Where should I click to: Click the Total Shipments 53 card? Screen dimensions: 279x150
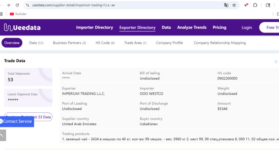(28, 77)
